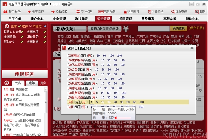Open the 政策 tab in notices panel
Viewport: 208px width, 139px height.
click(32, 83)
